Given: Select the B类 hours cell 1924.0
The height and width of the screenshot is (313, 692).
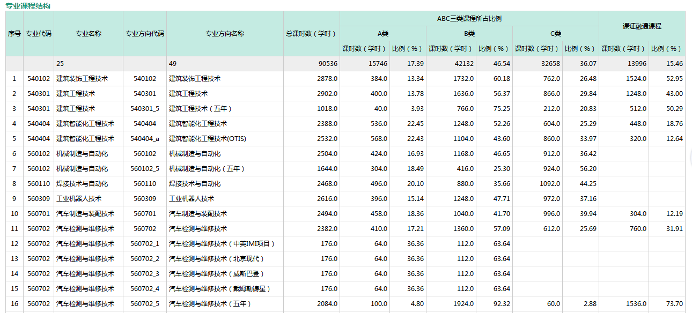Looking at the screenshot, I should click(451, 303).
